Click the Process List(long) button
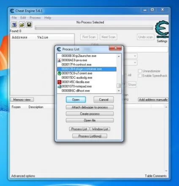This screenshot has height=186, width=179. click(x=90, y=136)
